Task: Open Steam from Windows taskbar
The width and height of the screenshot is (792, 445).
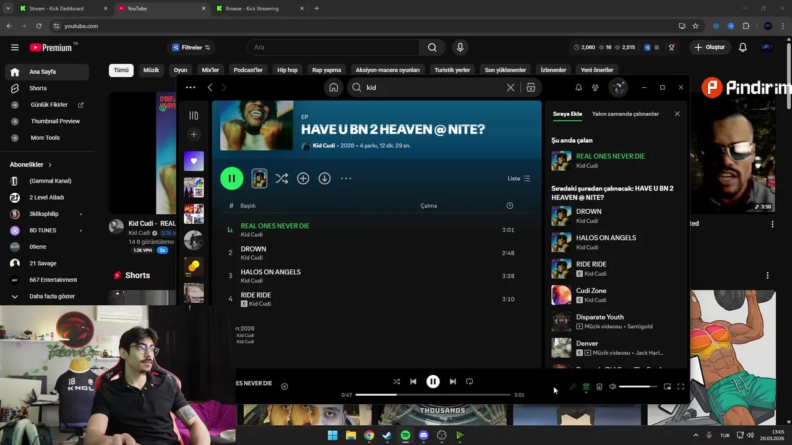Action: (x=387, y=435)
